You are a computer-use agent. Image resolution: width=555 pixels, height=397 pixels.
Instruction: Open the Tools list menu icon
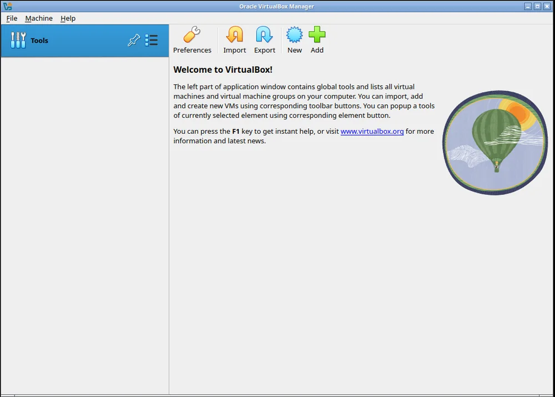click(152, 41)
